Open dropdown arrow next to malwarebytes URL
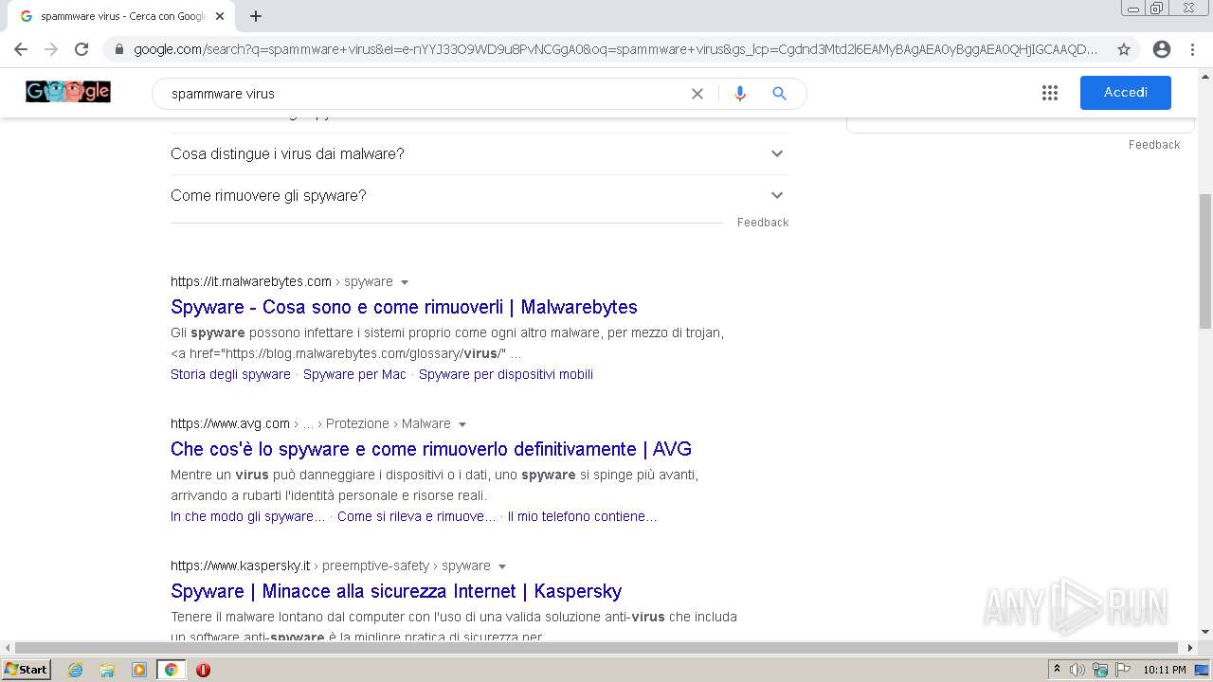Image resolution: width=1213 pixels, height=682 pixels. (x=405, y=282)
